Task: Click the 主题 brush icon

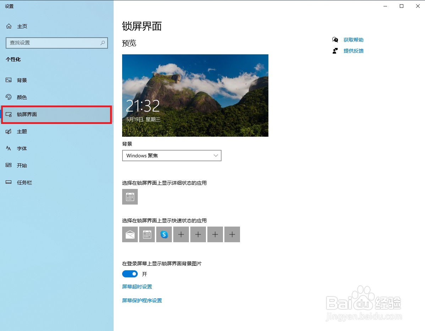Action: point(9,131)
